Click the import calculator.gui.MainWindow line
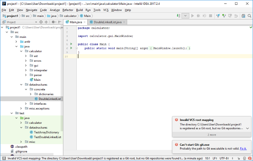Viewport: 253px width, 161px height. click(x=106, y=36)
